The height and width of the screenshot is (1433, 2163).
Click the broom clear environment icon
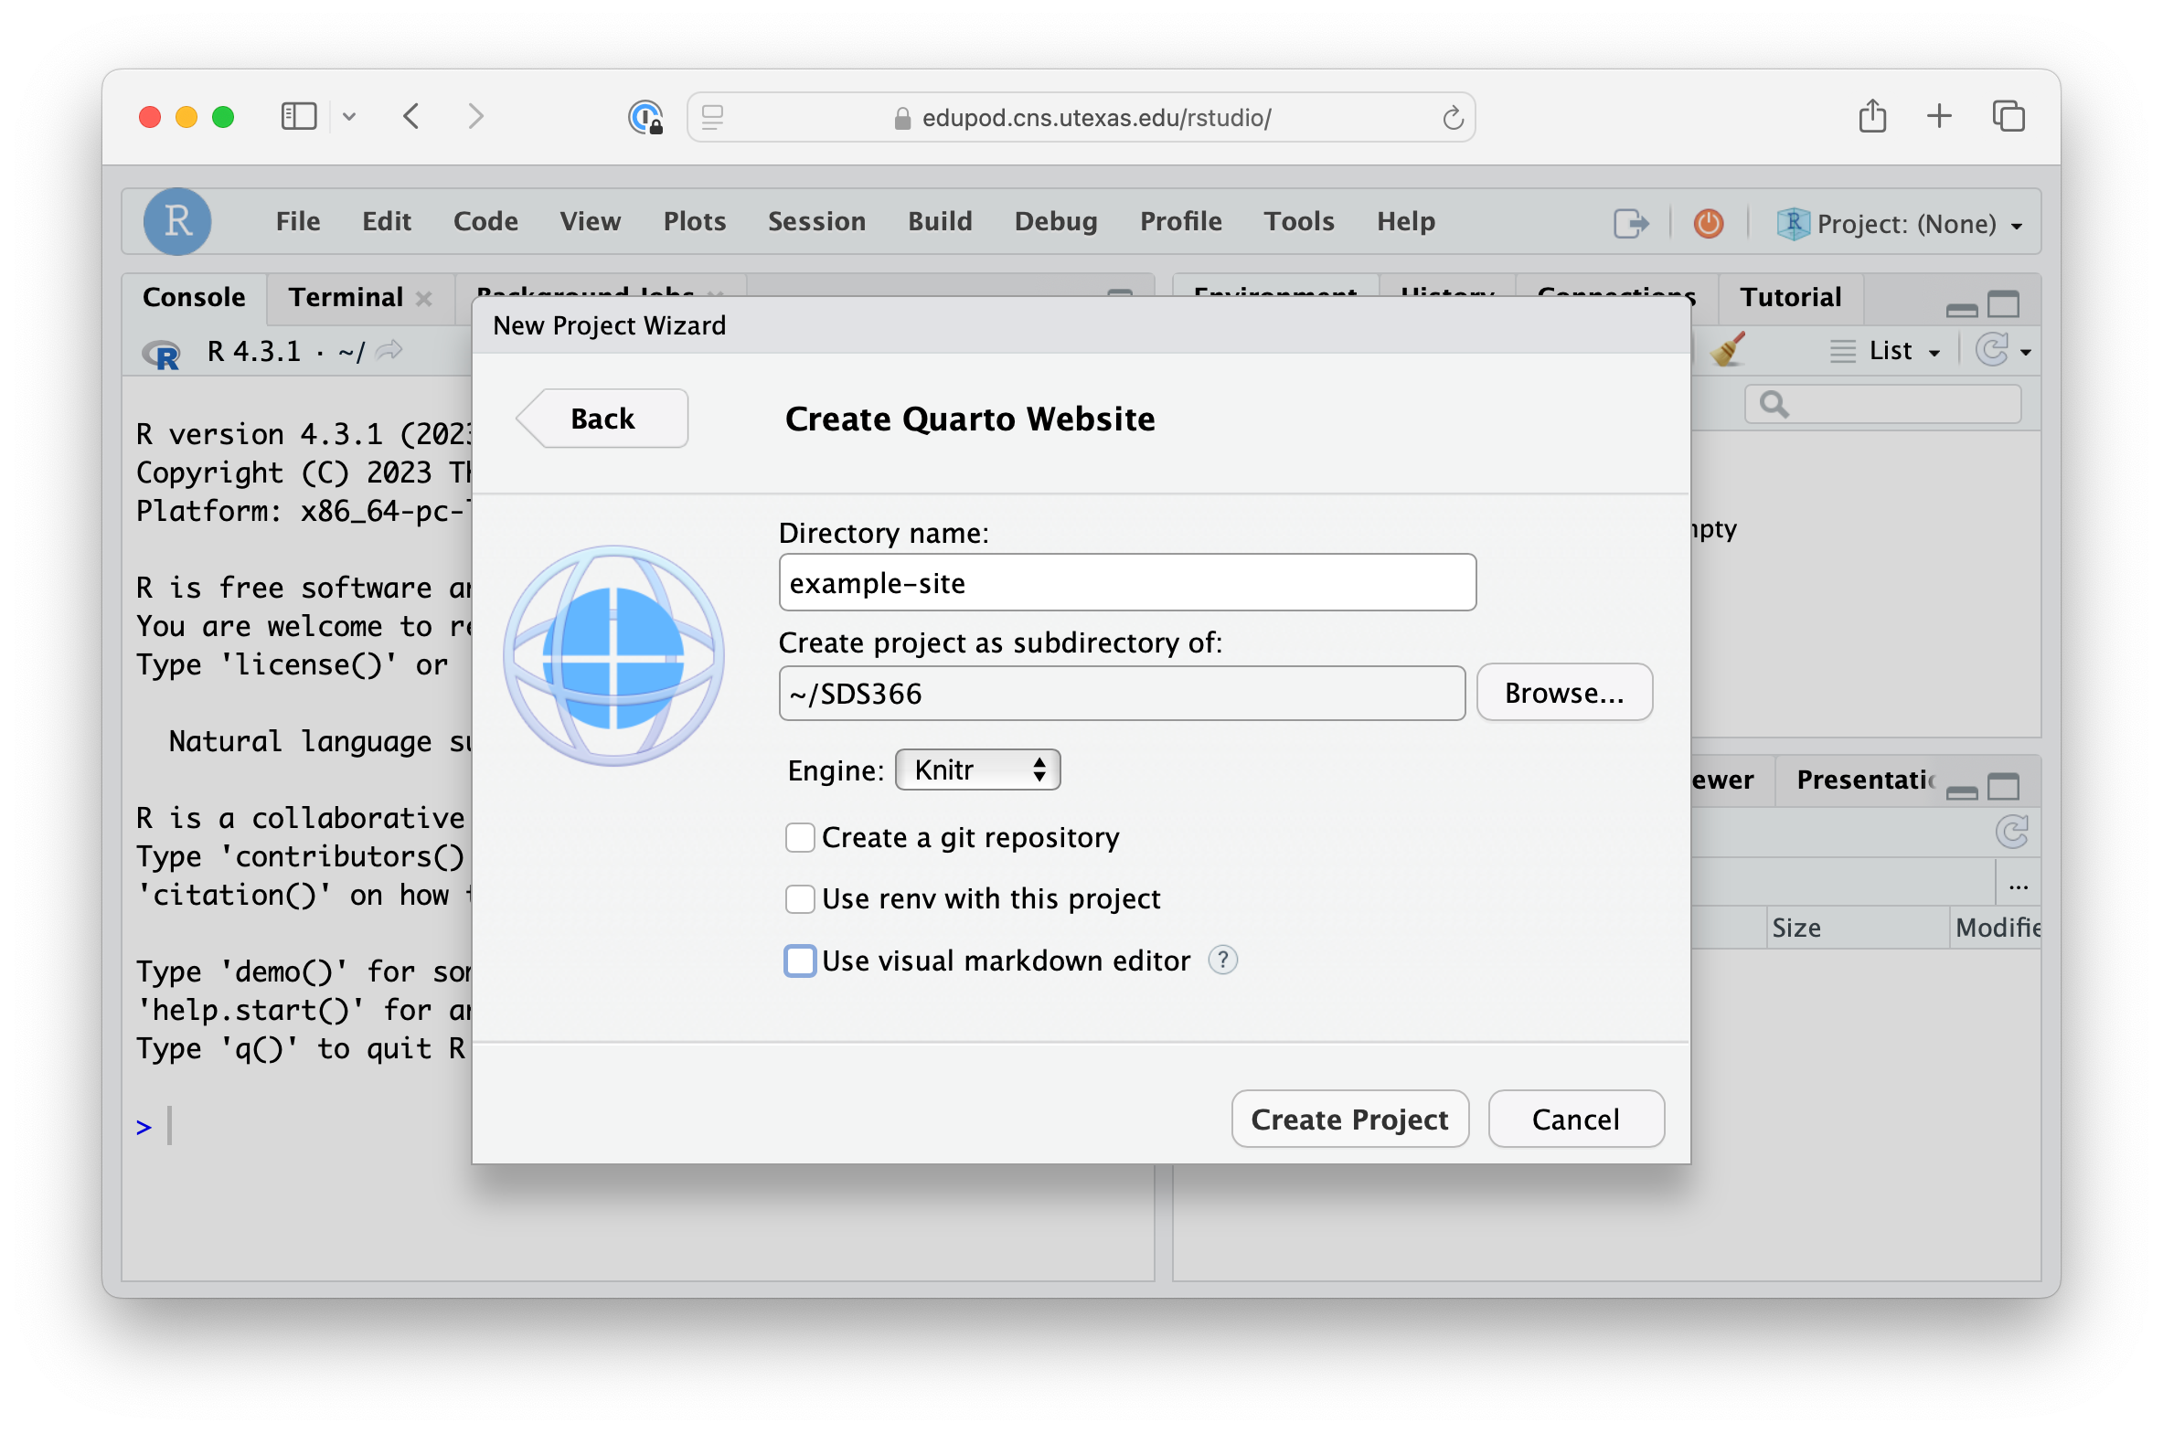(1727, 350)
